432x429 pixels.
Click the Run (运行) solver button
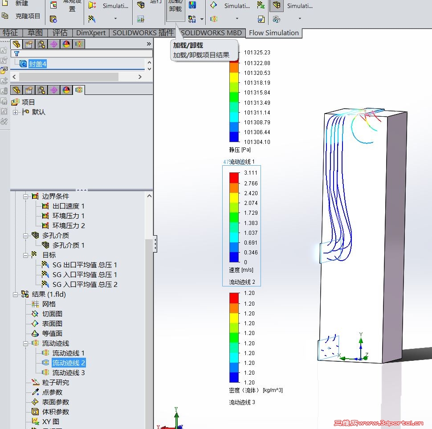[156, 2]
